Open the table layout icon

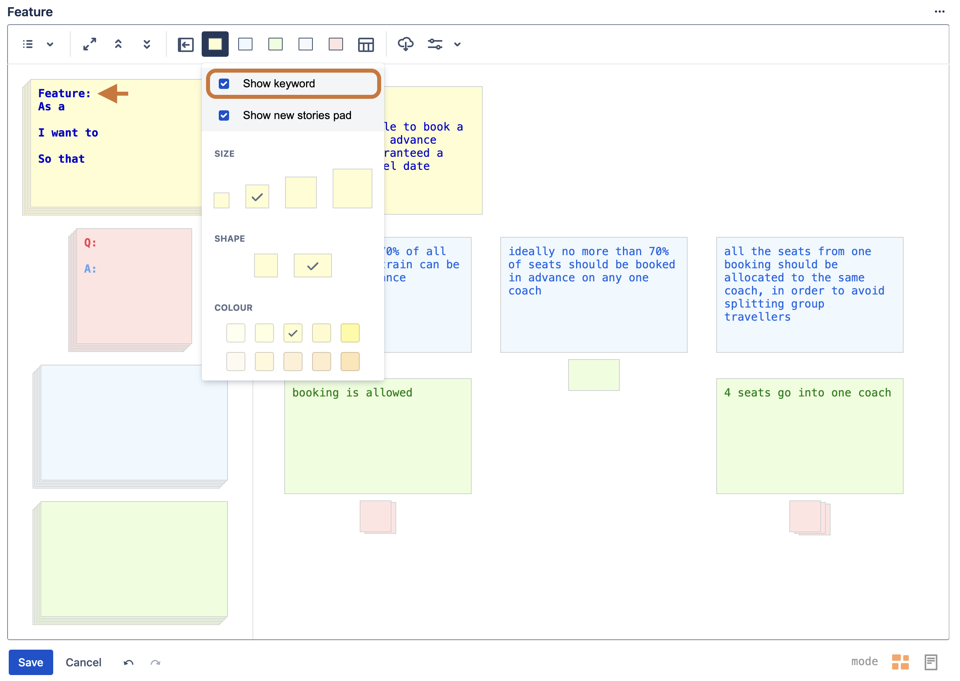pyautogui.click(x=366, y=44)
